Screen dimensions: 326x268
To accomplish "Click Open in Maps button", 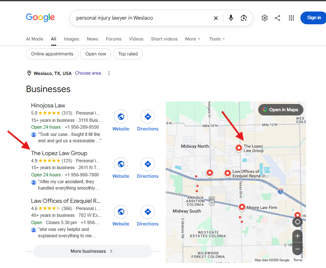I will coord(281,110).
